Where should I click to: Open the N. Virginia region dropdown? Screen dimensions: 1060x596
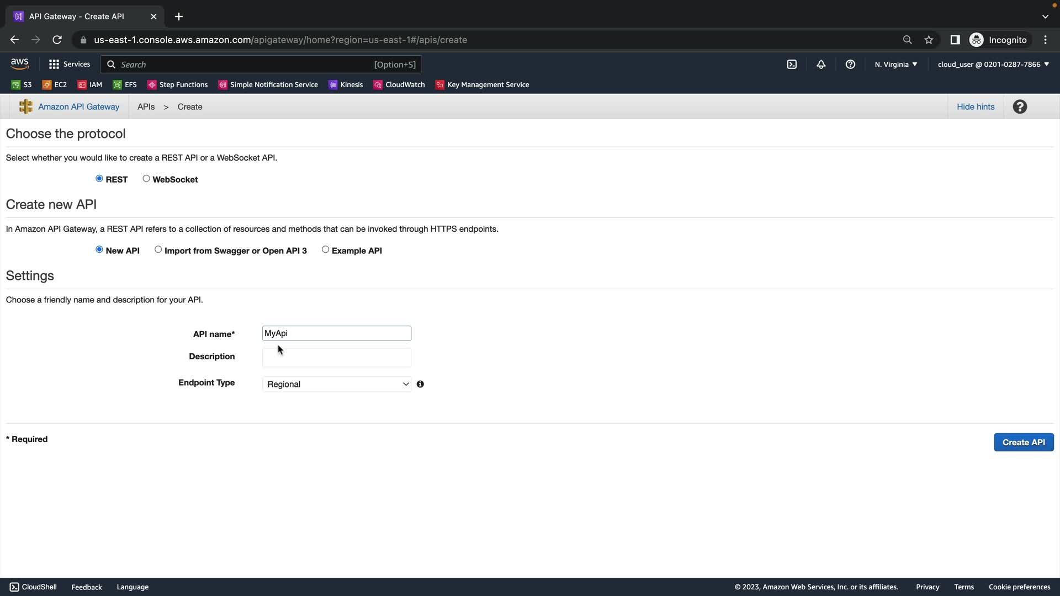895,65
